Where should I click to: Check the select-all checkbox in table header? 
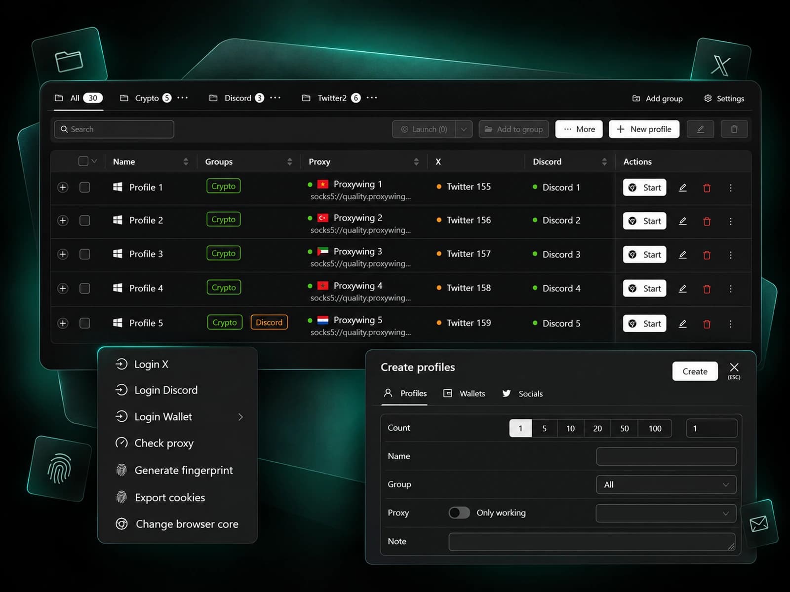83,161
